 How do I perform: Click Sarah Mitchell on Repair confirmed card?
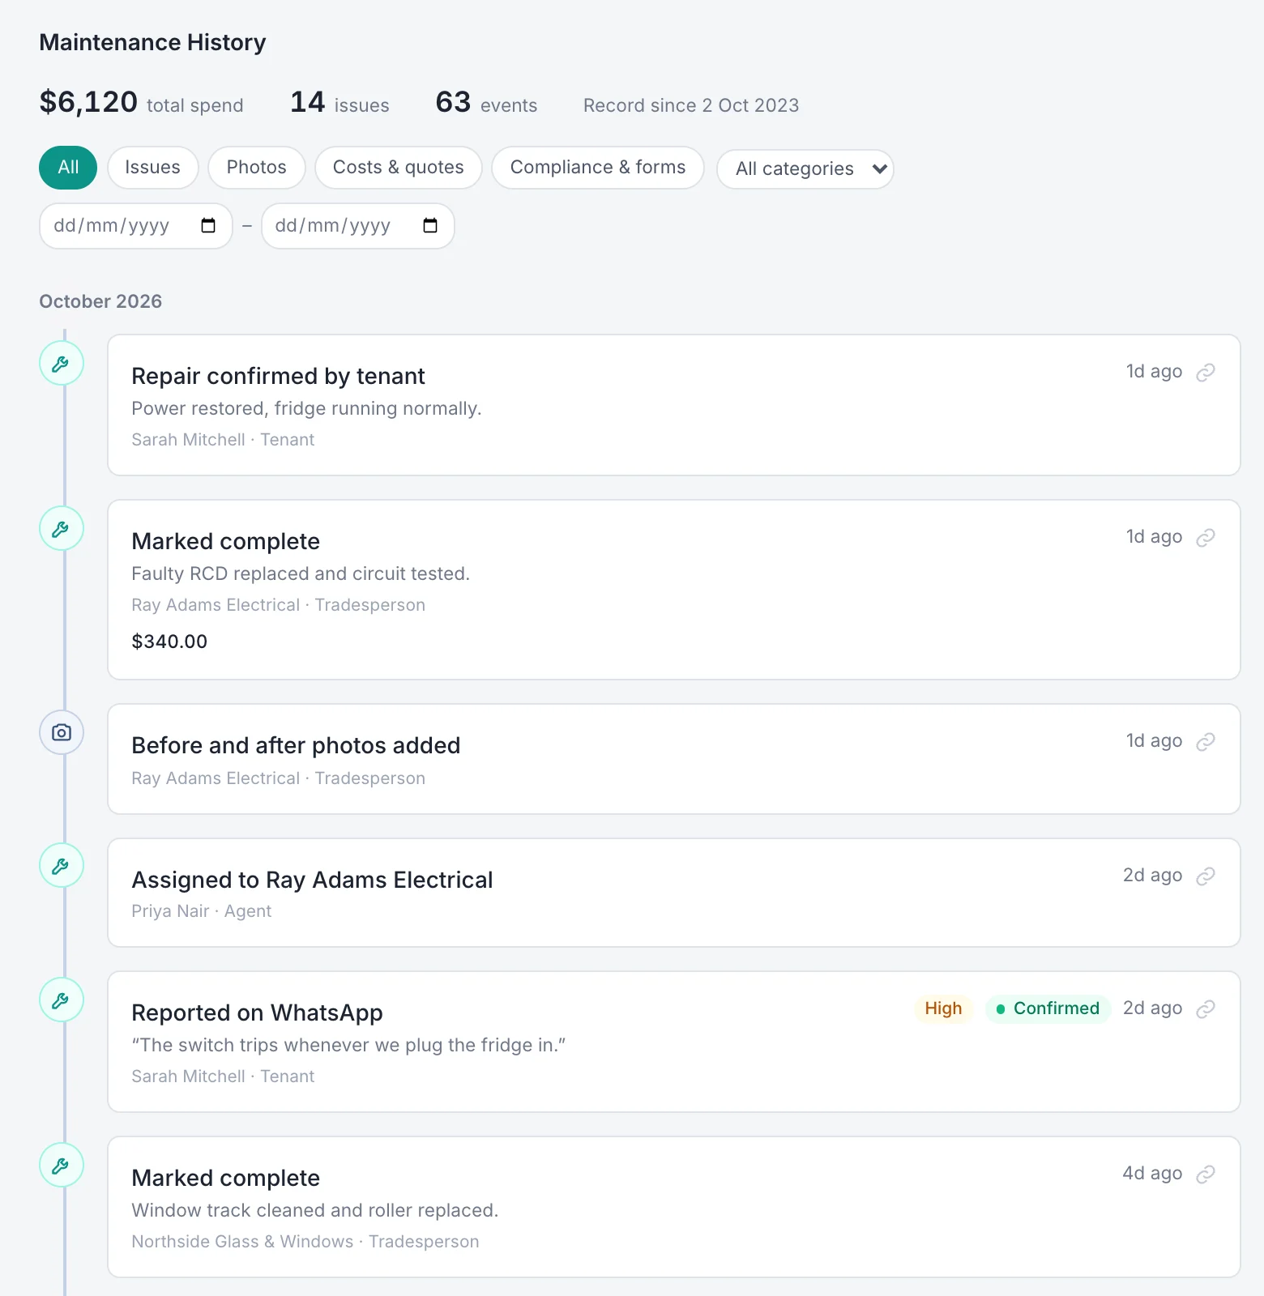188,440
